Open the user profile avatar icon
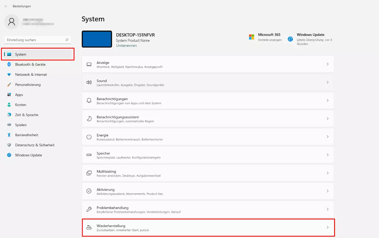379x238 pixels. pos(12,22)
